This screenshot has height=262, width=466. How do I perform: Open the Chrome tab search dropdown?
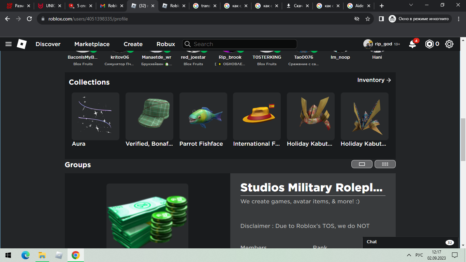[411, 5]
